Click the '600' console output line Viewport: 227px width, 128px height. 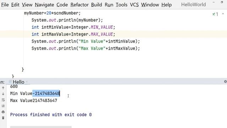[14, 86]
